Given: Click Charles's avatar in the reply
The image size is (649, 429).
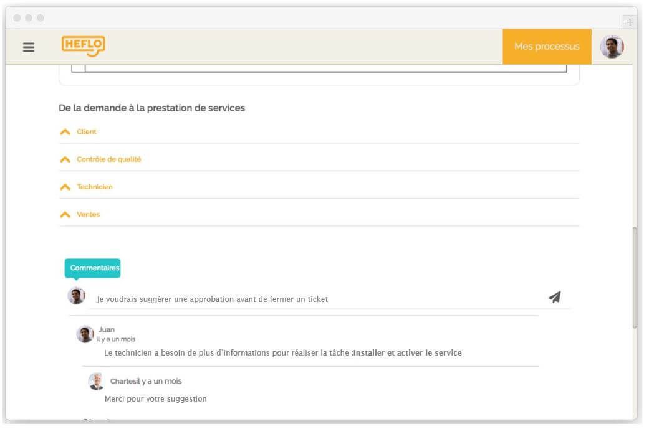Looking at the screenshot, I should [96, 381].
